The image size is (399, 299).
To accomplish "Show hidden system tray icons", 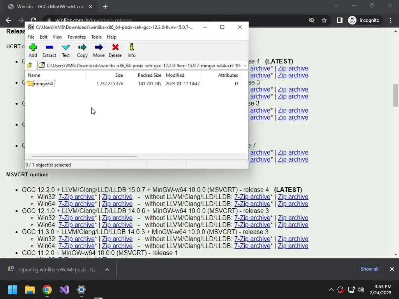I will tap(331, 290).
